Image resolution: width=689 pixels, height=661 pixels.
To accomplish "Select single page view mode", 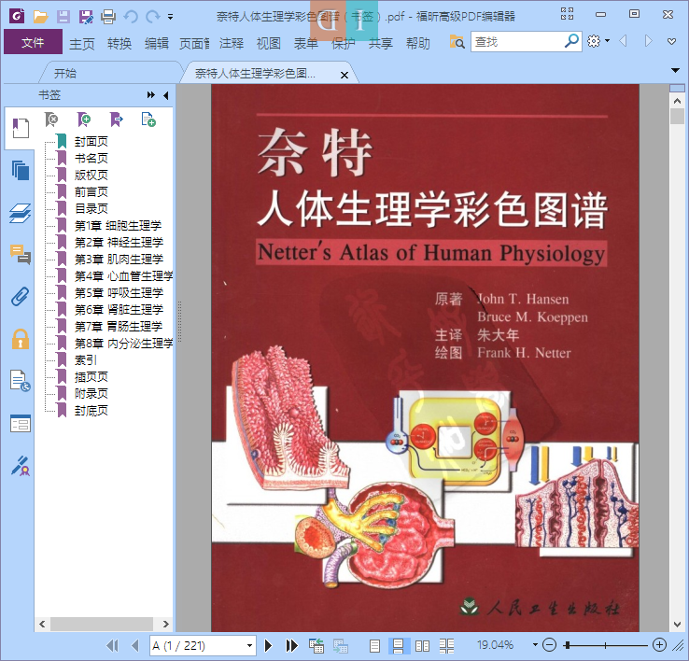I will pyautogui.click(x=374, y=646).
